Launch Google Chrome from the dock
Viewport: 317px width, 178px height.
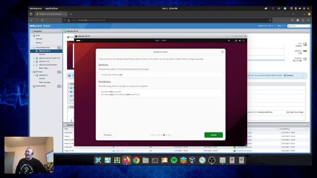136,160
